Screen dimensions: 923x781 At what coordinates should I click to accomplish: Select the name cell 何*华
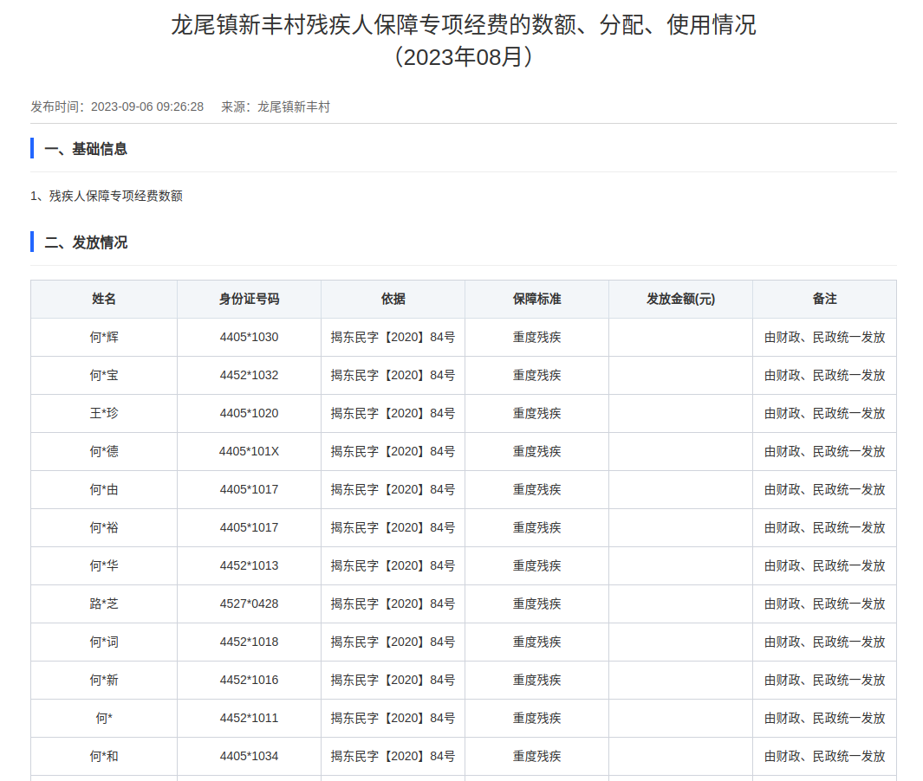[104, 565]
